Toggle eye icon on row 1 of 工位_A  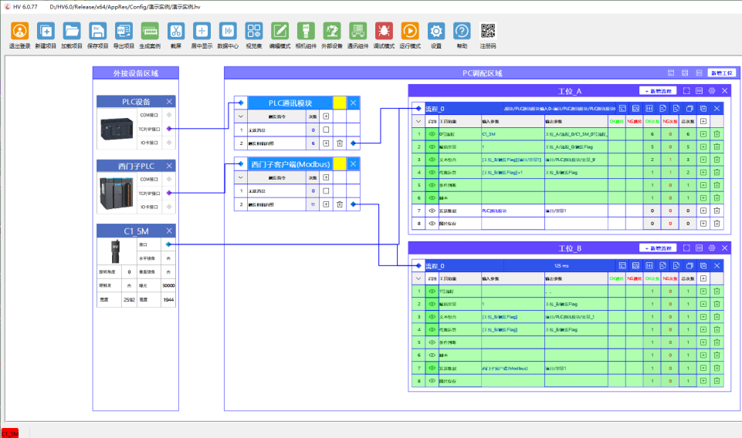432,134
